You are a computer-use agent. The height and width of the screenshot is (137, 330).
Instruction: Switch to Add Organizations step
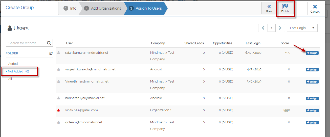(x=102, y=8)
